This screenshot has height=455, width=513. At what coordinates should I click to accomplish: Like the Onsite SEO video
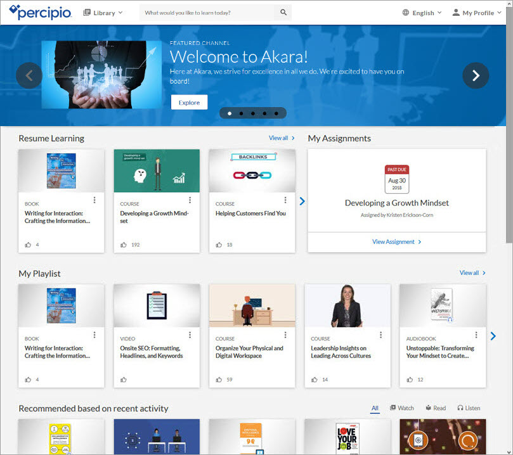click(124, 380)
